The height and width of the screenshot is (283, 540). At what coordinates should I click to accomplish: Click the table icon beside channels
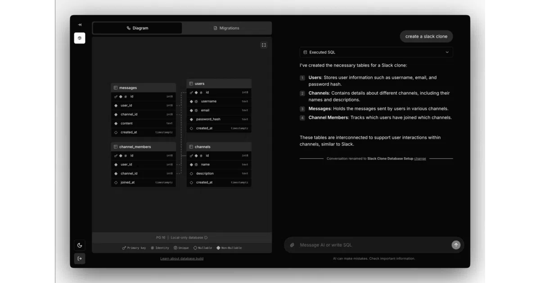click(x=191, y=146)
